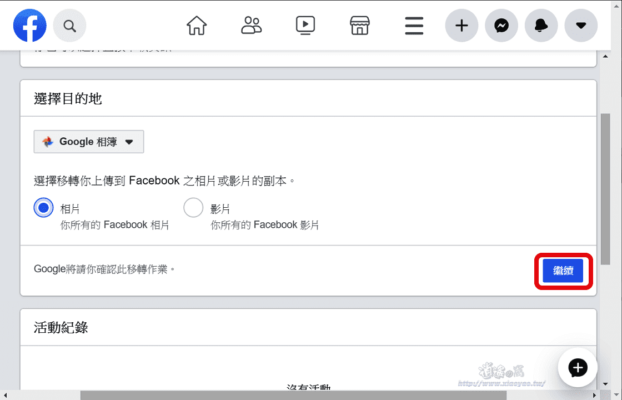Click the vertical scrollbar thumb
Image resolution: width=622 pixels, height=400 pixels.
tap(605, 189)
